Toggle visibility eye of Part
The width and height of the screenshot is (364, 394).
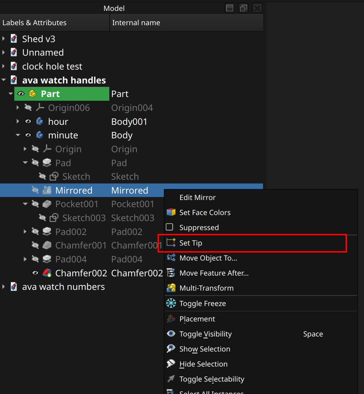(21, 94)
